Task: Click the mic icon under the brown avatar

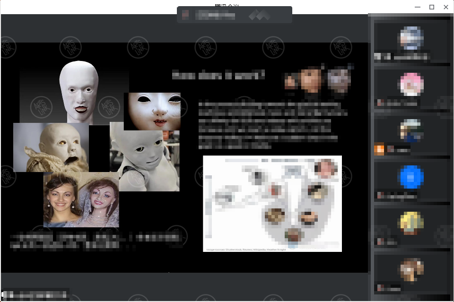Action: [x=381, y=288]
